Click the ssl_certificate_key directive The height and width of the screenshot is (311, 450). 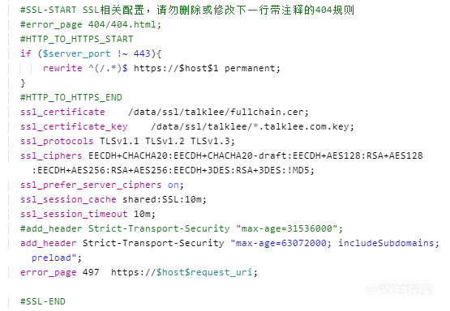pyautogui.click(x=74, y=126)
